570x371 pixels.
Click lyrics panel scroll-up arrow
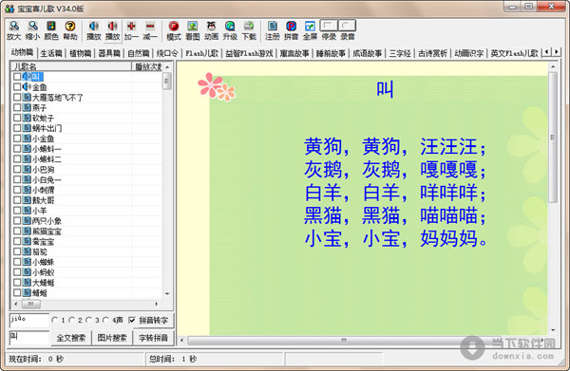pos(553,66)
